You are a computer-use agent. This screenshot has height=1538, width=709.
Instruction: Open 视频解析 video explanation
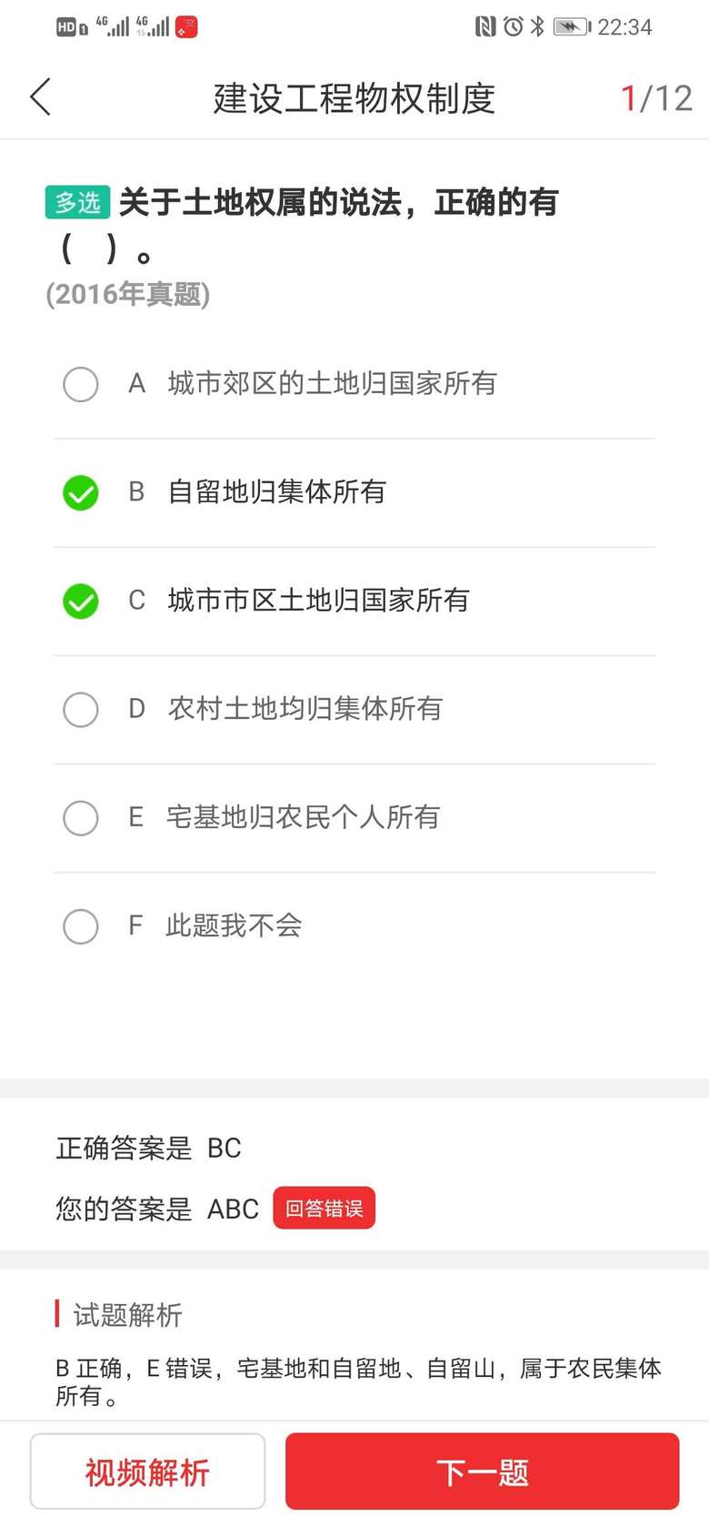click(147, 1471)
